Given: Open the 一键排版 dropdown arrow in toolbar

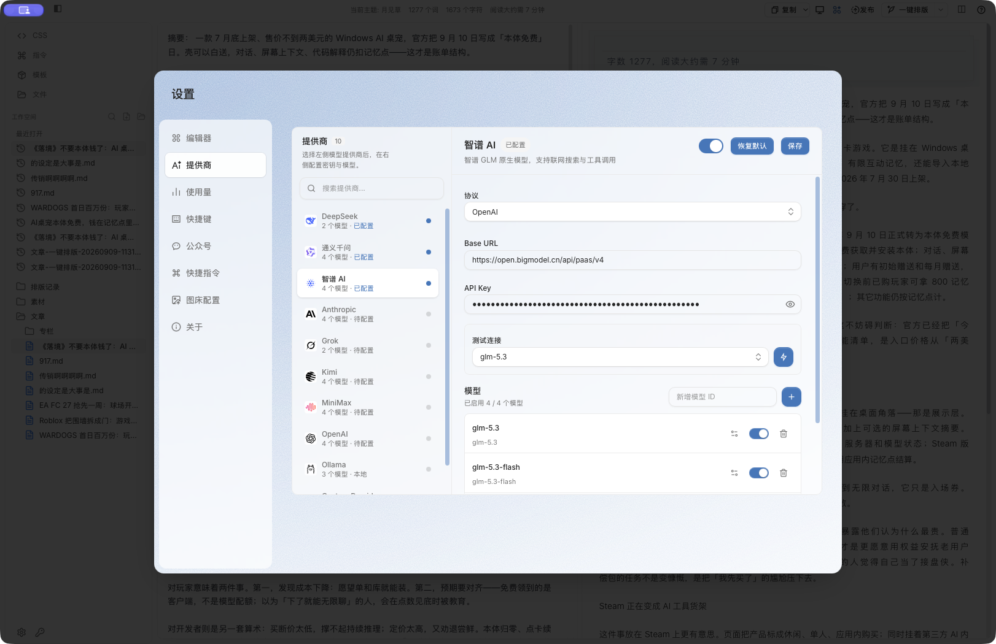Looking at the screenshot, I should pos(940,10).
